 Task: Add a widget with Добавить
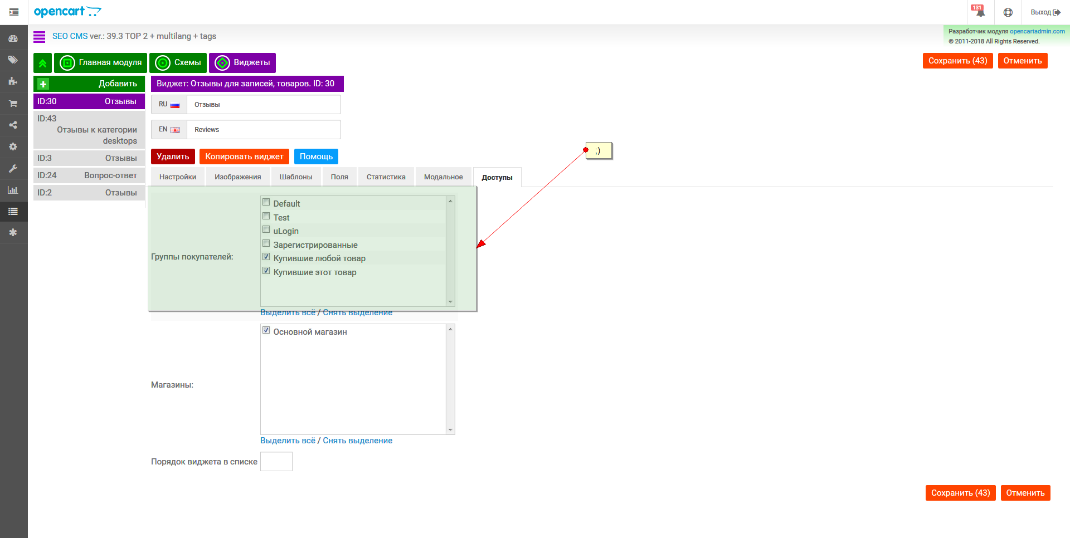89,84
